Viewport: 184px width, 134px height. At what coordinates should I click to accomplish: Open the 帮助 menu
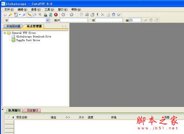click(x=76, y=9)
